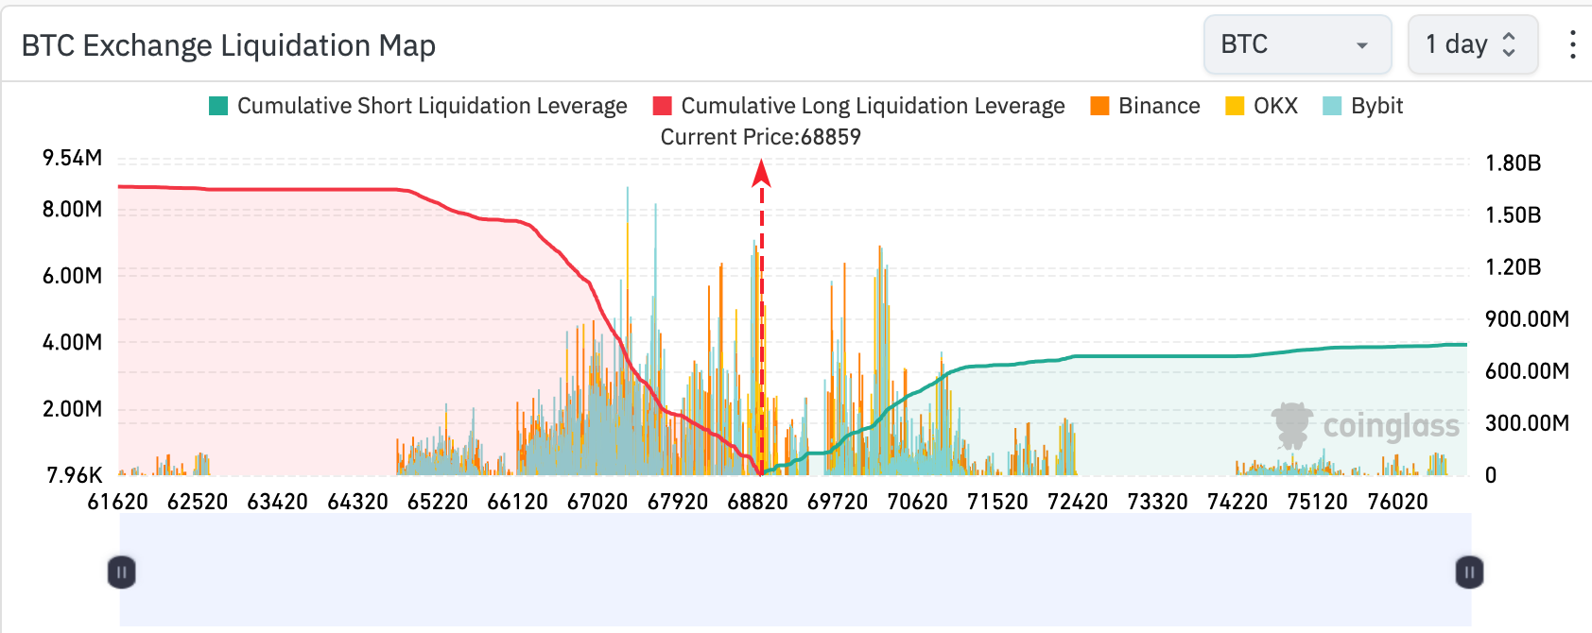
Task: Click the left range slider handle
Action: click(122, 572)
